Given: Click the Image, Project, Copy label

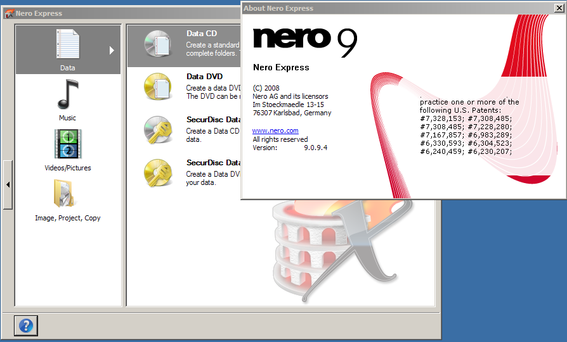Looking at the screenshot, I should pos(68,218).
